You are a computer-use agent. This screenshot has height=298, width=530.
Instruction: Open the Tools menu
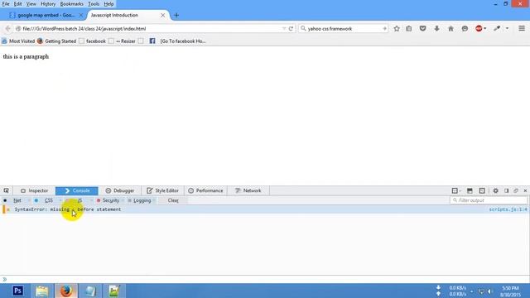coord(94,4)
